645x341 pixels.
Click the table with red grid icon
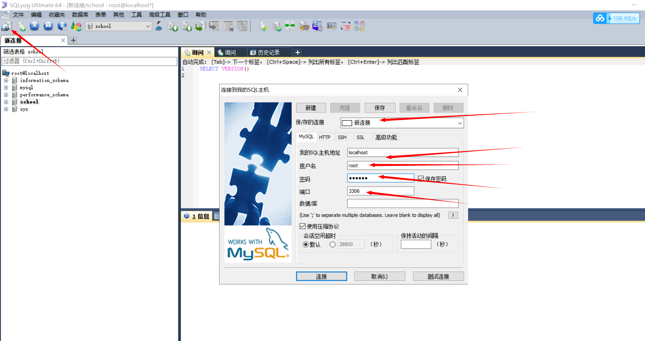point(346,26)
